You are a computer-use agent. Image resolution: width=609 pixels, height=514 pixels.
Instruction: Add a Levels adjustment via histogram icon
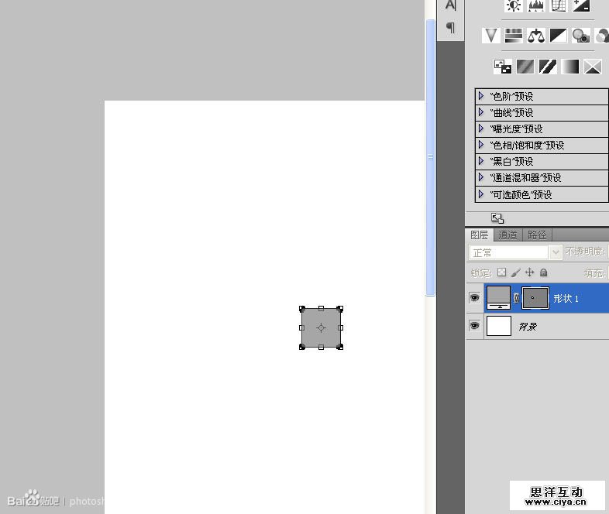pos(536,5)
